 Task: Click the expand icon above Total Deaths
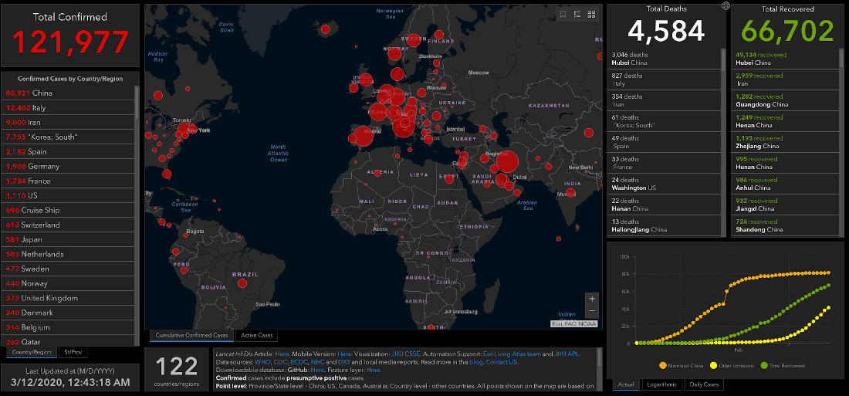[x=725, y=6]
